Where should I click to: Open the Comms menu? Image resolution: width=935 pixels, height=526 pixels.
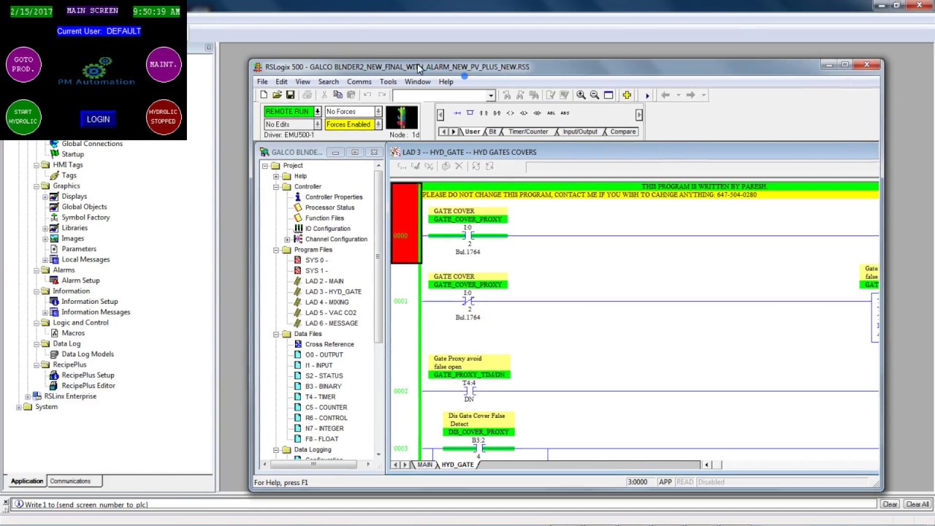coord(359,82)
